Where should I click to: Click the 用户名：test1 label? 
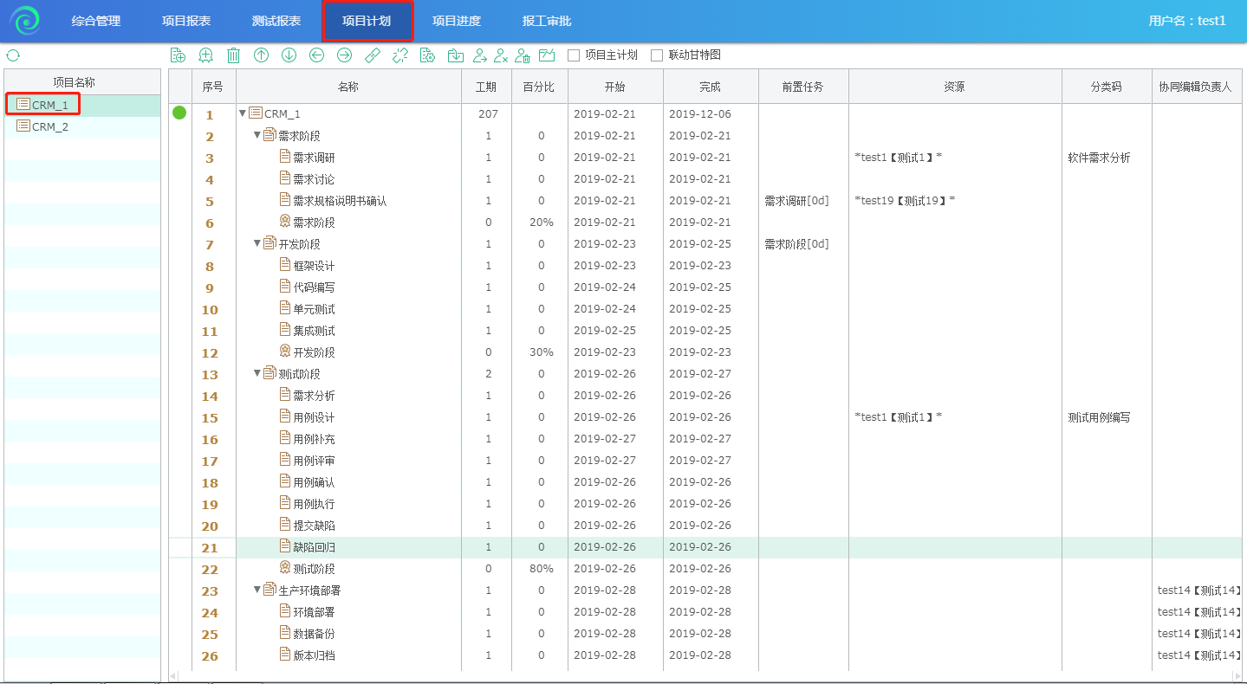pos(1186,21)
